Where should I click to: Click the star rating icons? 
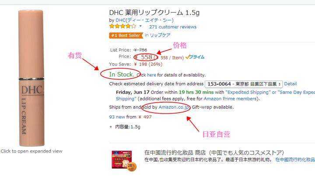[122, 26]
